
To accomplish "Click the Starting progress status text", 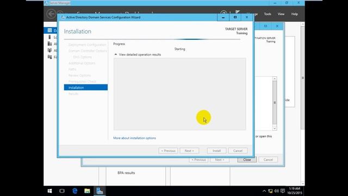I will (179, 49).
